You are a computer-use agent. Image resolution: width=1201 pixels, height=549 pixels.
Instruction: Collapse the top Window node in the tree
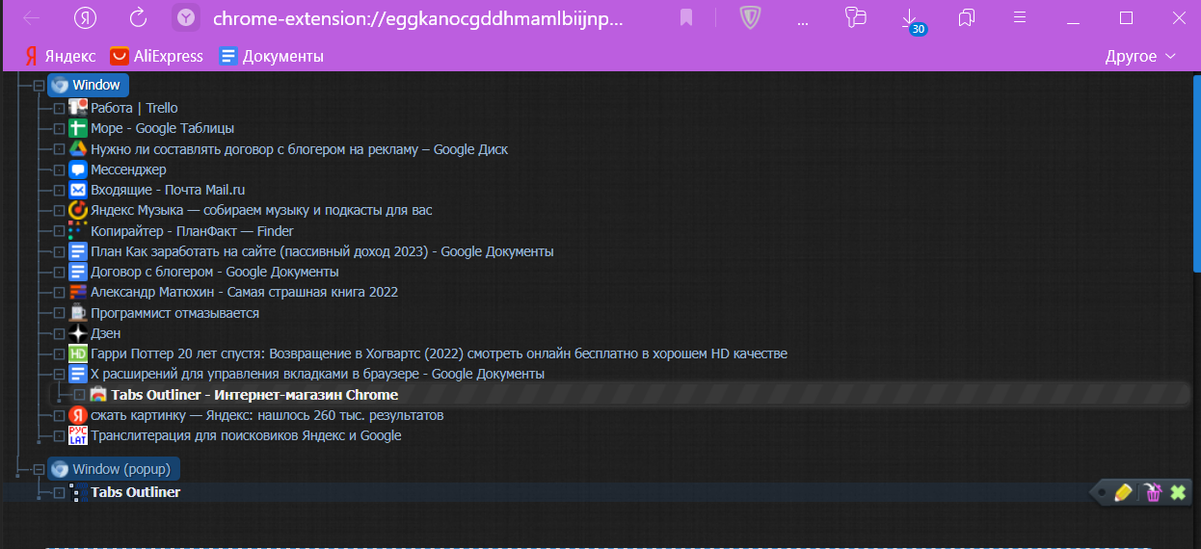pos(40,85)
